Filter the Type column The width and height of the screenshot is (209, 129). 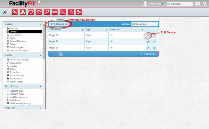(107, 30)
